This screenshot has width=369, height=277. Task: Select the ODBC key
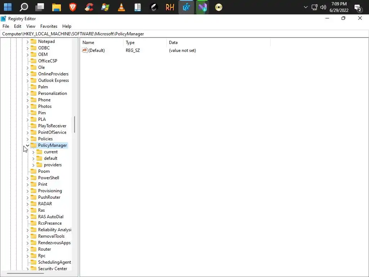(x=44, y=48)
